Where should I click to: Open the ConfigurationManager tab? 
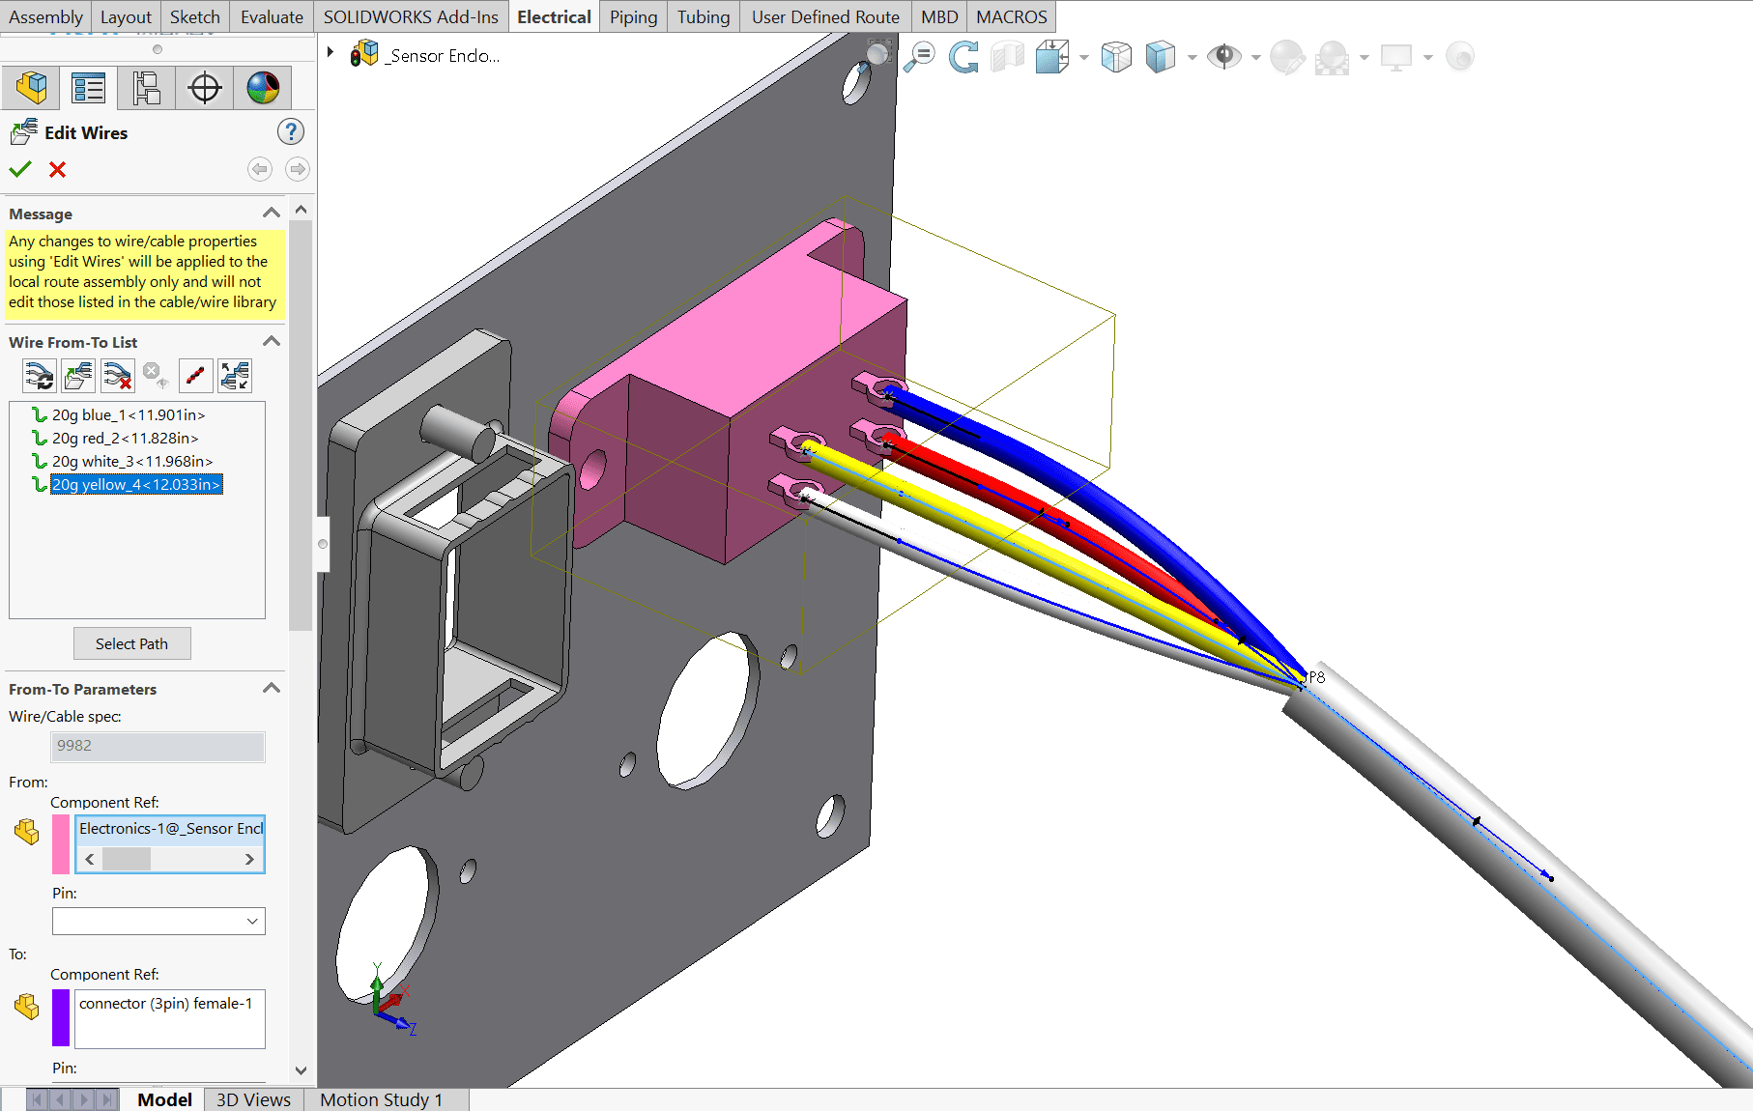146,88
